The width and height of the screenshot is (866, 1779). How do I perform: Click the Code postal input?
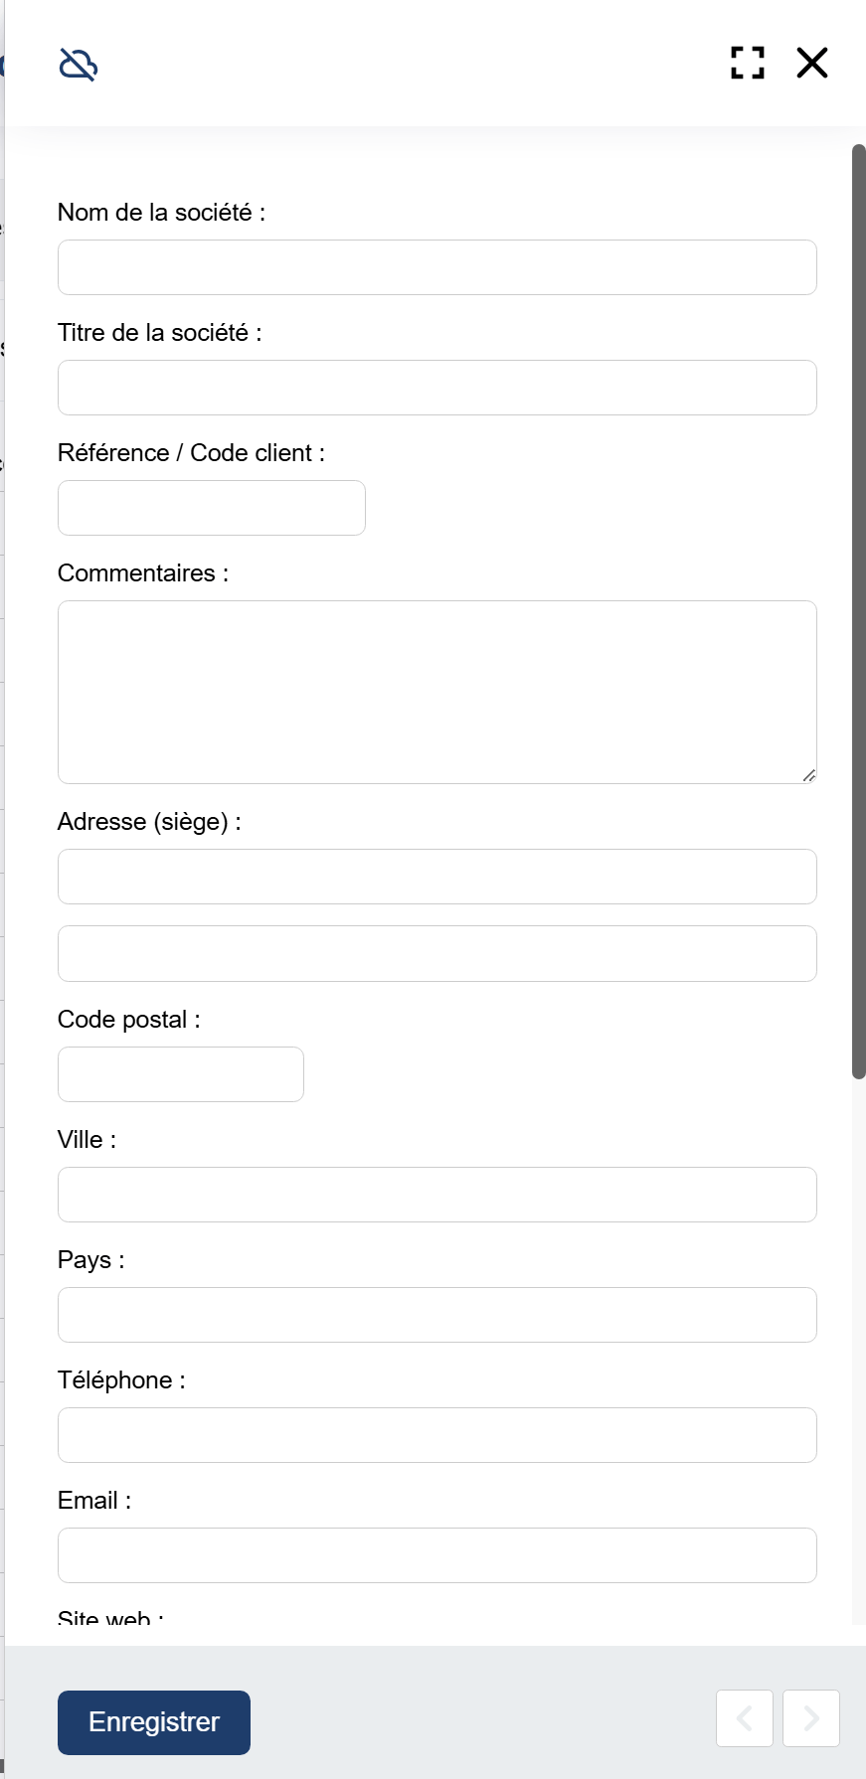point(181,1074)
